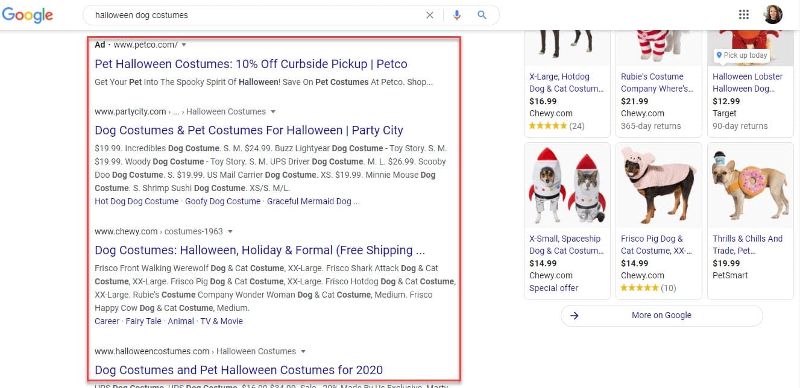Click the Chewy.com seller under the Frisco Pig costume
The height and width of the screenshot is (388, 800).
(643, 275)
